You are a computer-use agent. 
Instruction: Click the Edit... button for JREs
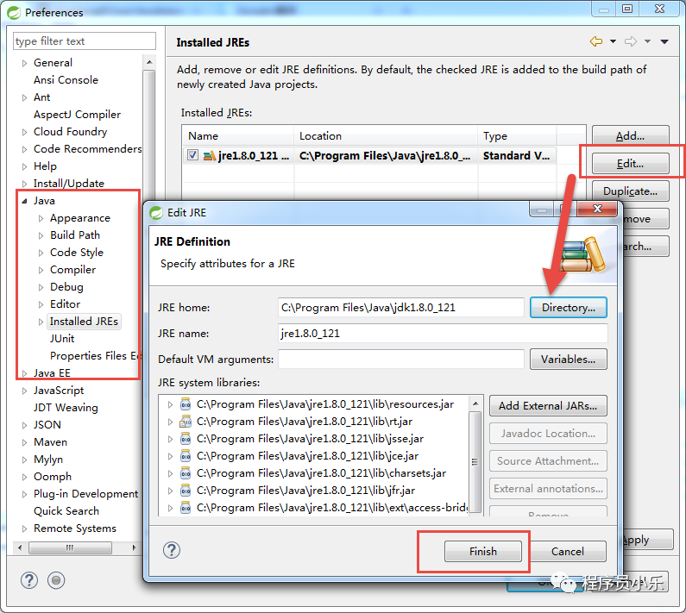tap(631, 164)
